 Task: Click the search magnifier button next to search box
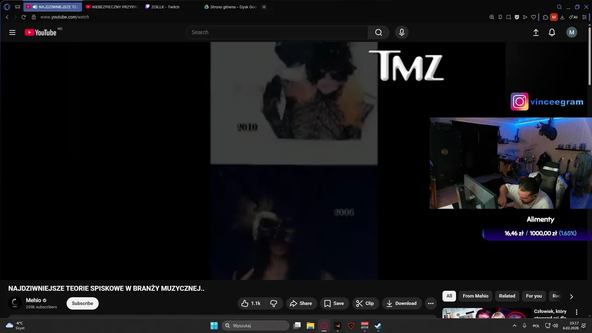378,32
